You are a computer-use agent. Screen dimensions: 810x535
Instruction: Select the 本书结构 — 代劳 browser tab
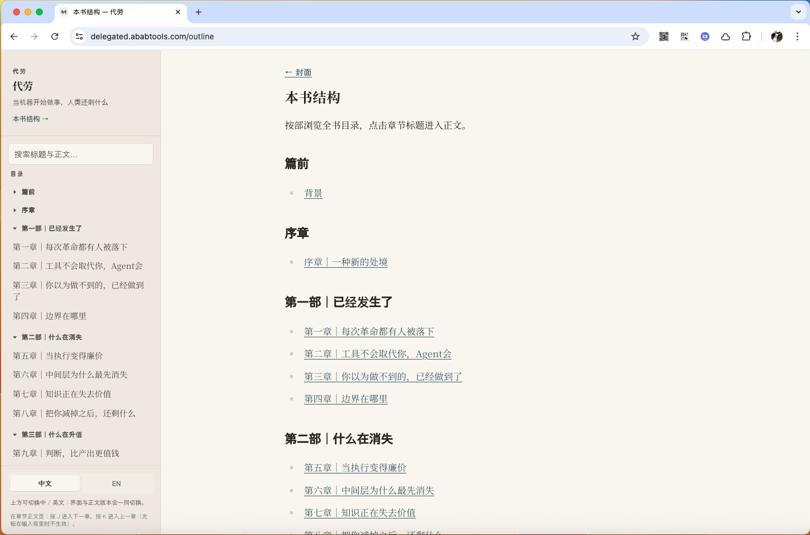(121, 12)
